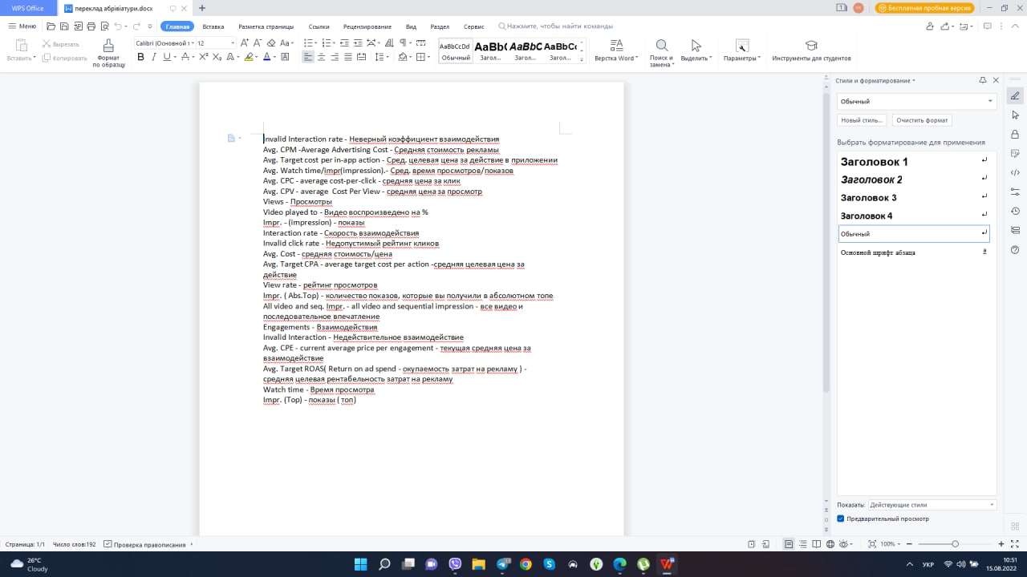Open the Вставка ribbon tab

pos(213,26)
